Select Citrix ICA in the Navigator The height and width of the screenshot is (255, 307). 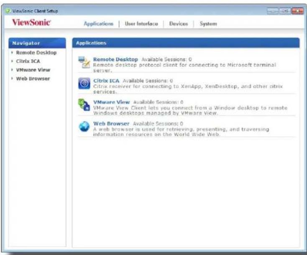tap(28, 61)
